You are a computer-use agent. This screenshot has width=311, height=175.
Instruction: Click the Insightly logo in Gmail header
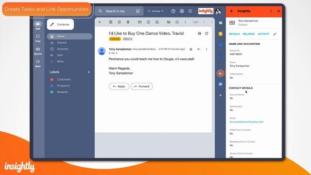pos(206,11)
